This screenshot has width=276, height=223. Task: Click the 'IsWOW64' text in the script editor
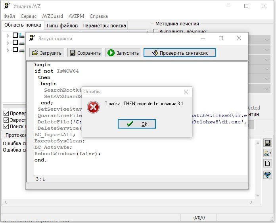68,71
